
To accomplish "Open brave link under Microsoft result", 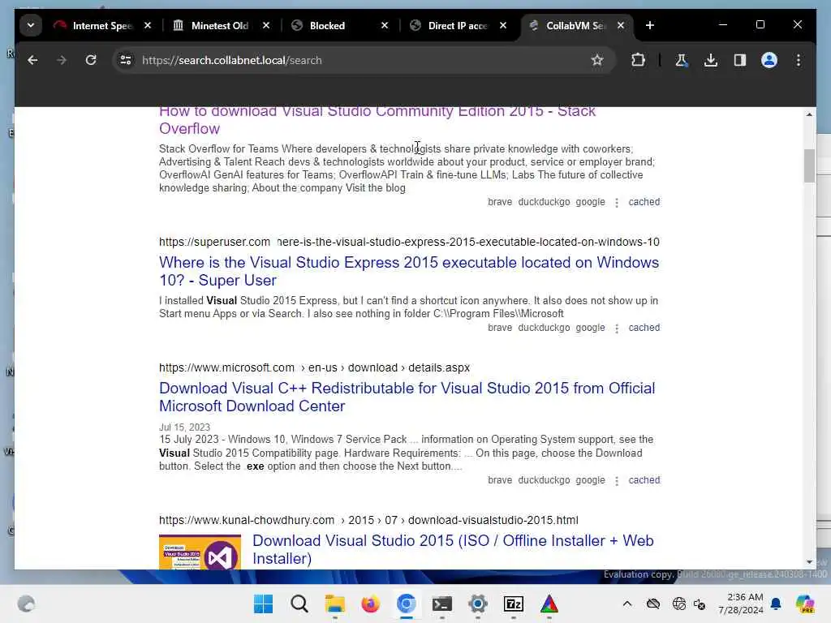I will point(500,480).
